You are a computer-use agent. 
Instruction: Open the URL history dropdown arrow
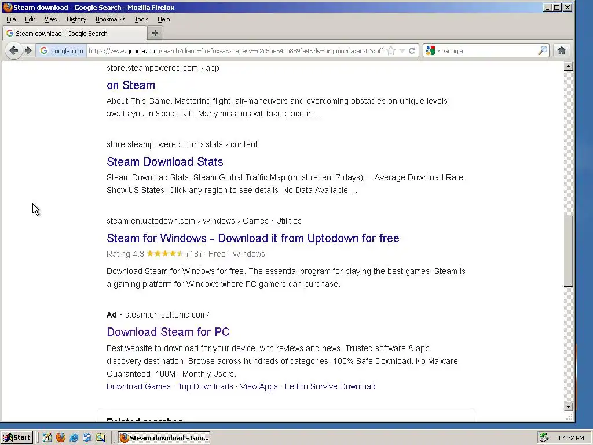click(402, 51)
